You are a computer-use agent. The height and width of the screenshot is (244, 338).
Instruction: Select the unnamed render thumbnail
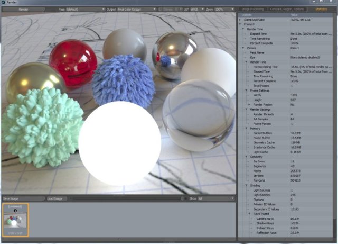[x=14, y=220]
